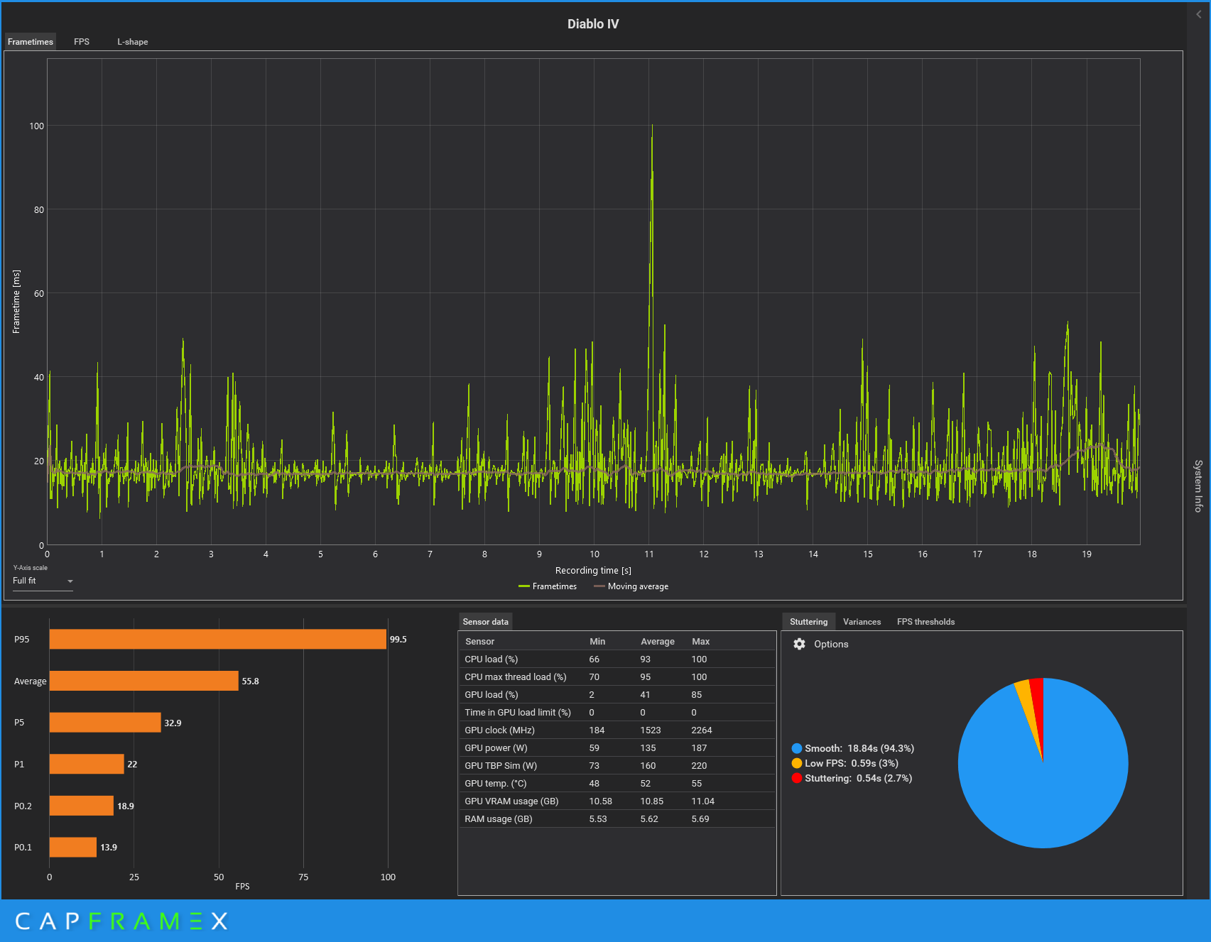Click the Average FPS orange bar

pyautogui.click(x=143, y=681)
